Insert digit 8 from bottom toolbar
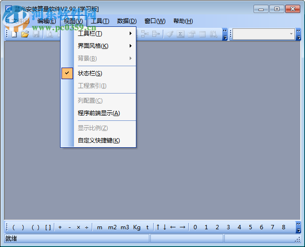The image size is (305, 247). pyautogui.click(x=283, y=227)
